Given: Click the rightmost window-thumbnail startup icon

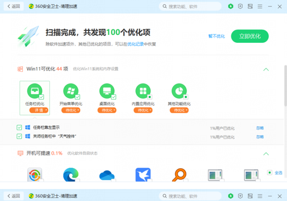Looking at the screenshot, I should point(251,175).
